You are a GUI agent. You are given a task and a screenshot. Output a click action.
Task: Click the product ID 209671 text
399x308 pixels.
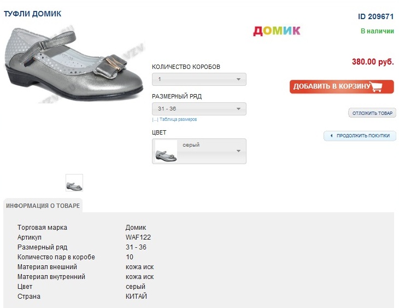tap(376, 16)
